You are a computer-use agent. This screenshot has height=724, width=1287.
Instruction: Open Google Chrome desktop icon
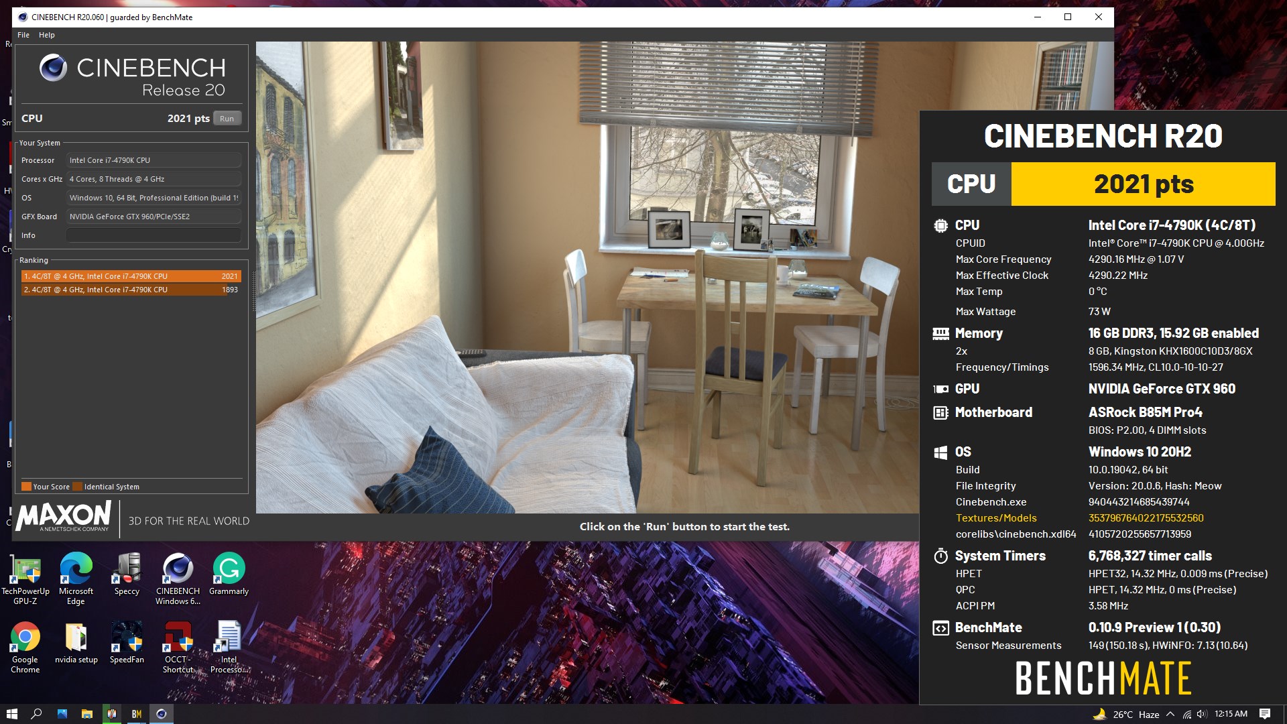tap(25, 647)
